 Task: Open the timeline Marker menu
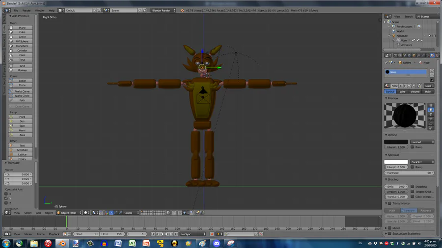click(x=28, y=234)
